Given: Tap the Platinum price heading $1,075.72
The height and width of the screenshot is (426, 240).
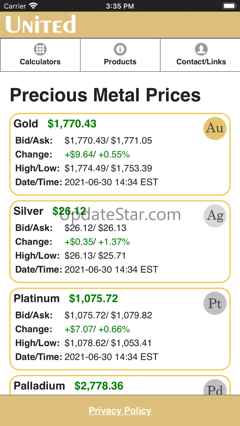Looking at the screenshot, I should 94,299.
